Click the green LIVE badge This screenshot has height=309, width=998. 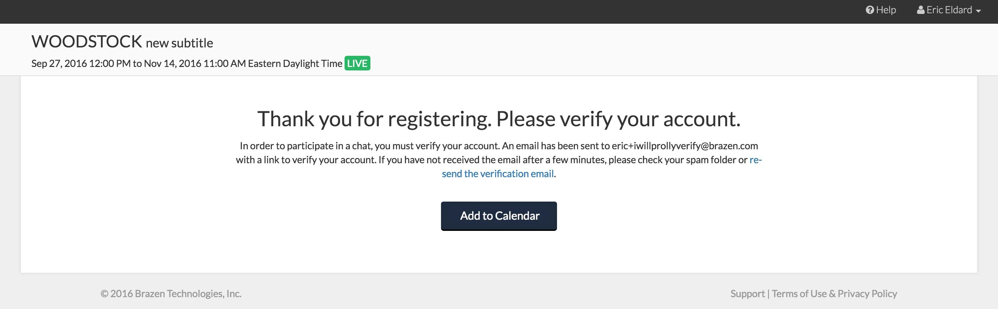(357, 63)
